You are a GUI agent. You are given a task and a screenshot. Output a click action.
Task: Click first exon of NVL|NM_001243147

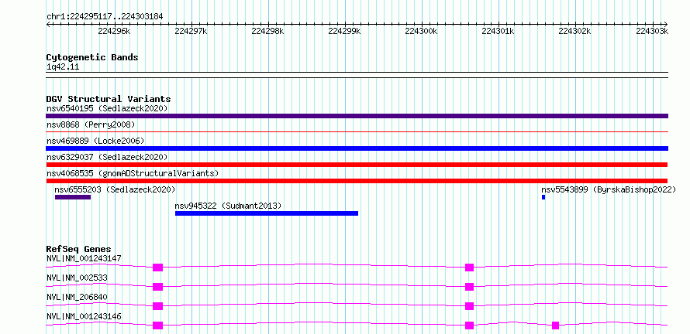pyautogui.click(x=157, y=268)
